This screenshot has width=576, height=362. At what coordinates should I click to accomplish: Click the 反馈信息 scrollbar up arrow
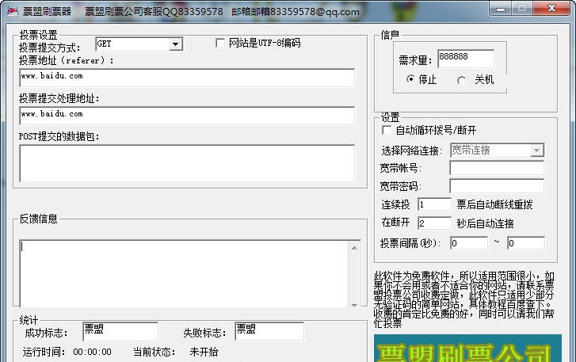tap(354, 248)
